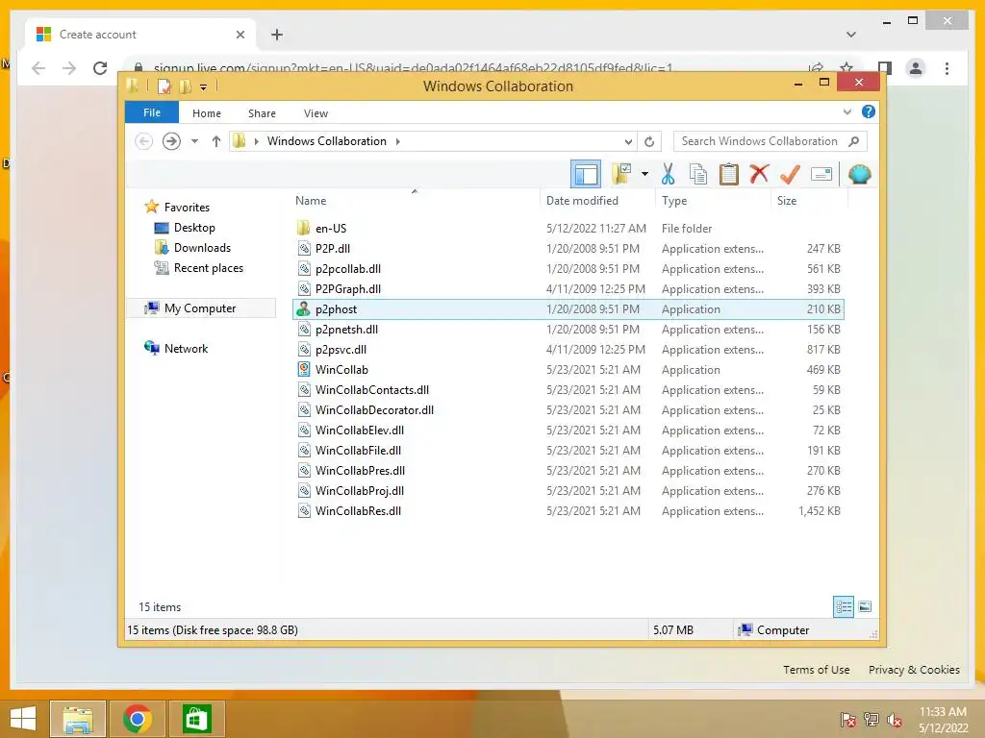
Task: Reload the page in Chrome
Action: tap(100, 68)
